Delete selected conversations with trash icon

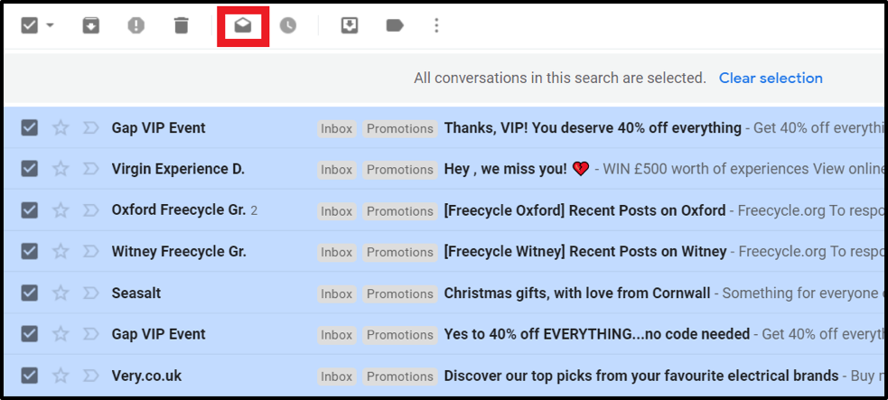pyautogui.click(x=182, y=25)
